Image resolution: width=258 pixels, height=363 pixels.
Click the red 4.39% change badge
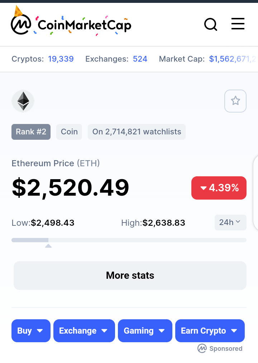coord(219,188)
